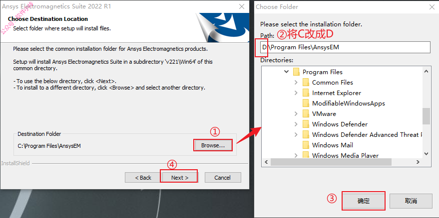Select the 'Program Files' tree row text
Image resolution: width=439 pixels, height=218 pixels.
click(x=323, y=72)
